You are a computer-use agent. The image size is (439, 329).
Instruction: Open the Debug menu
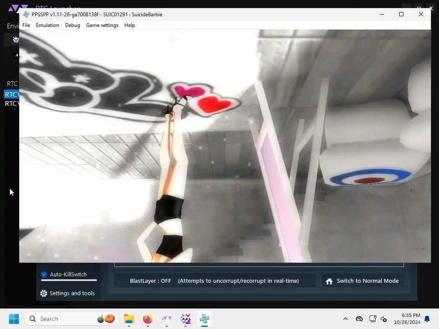72,25
